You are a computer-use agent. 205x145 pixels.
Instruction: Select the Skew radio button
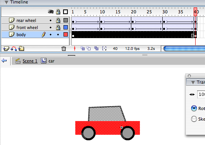194,119
